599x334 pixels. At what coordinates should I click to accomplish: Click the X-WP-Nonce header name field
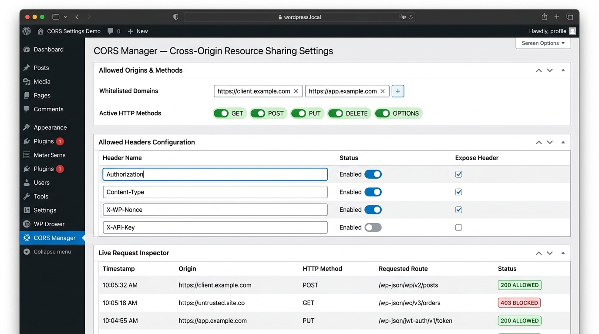[215, 210]
